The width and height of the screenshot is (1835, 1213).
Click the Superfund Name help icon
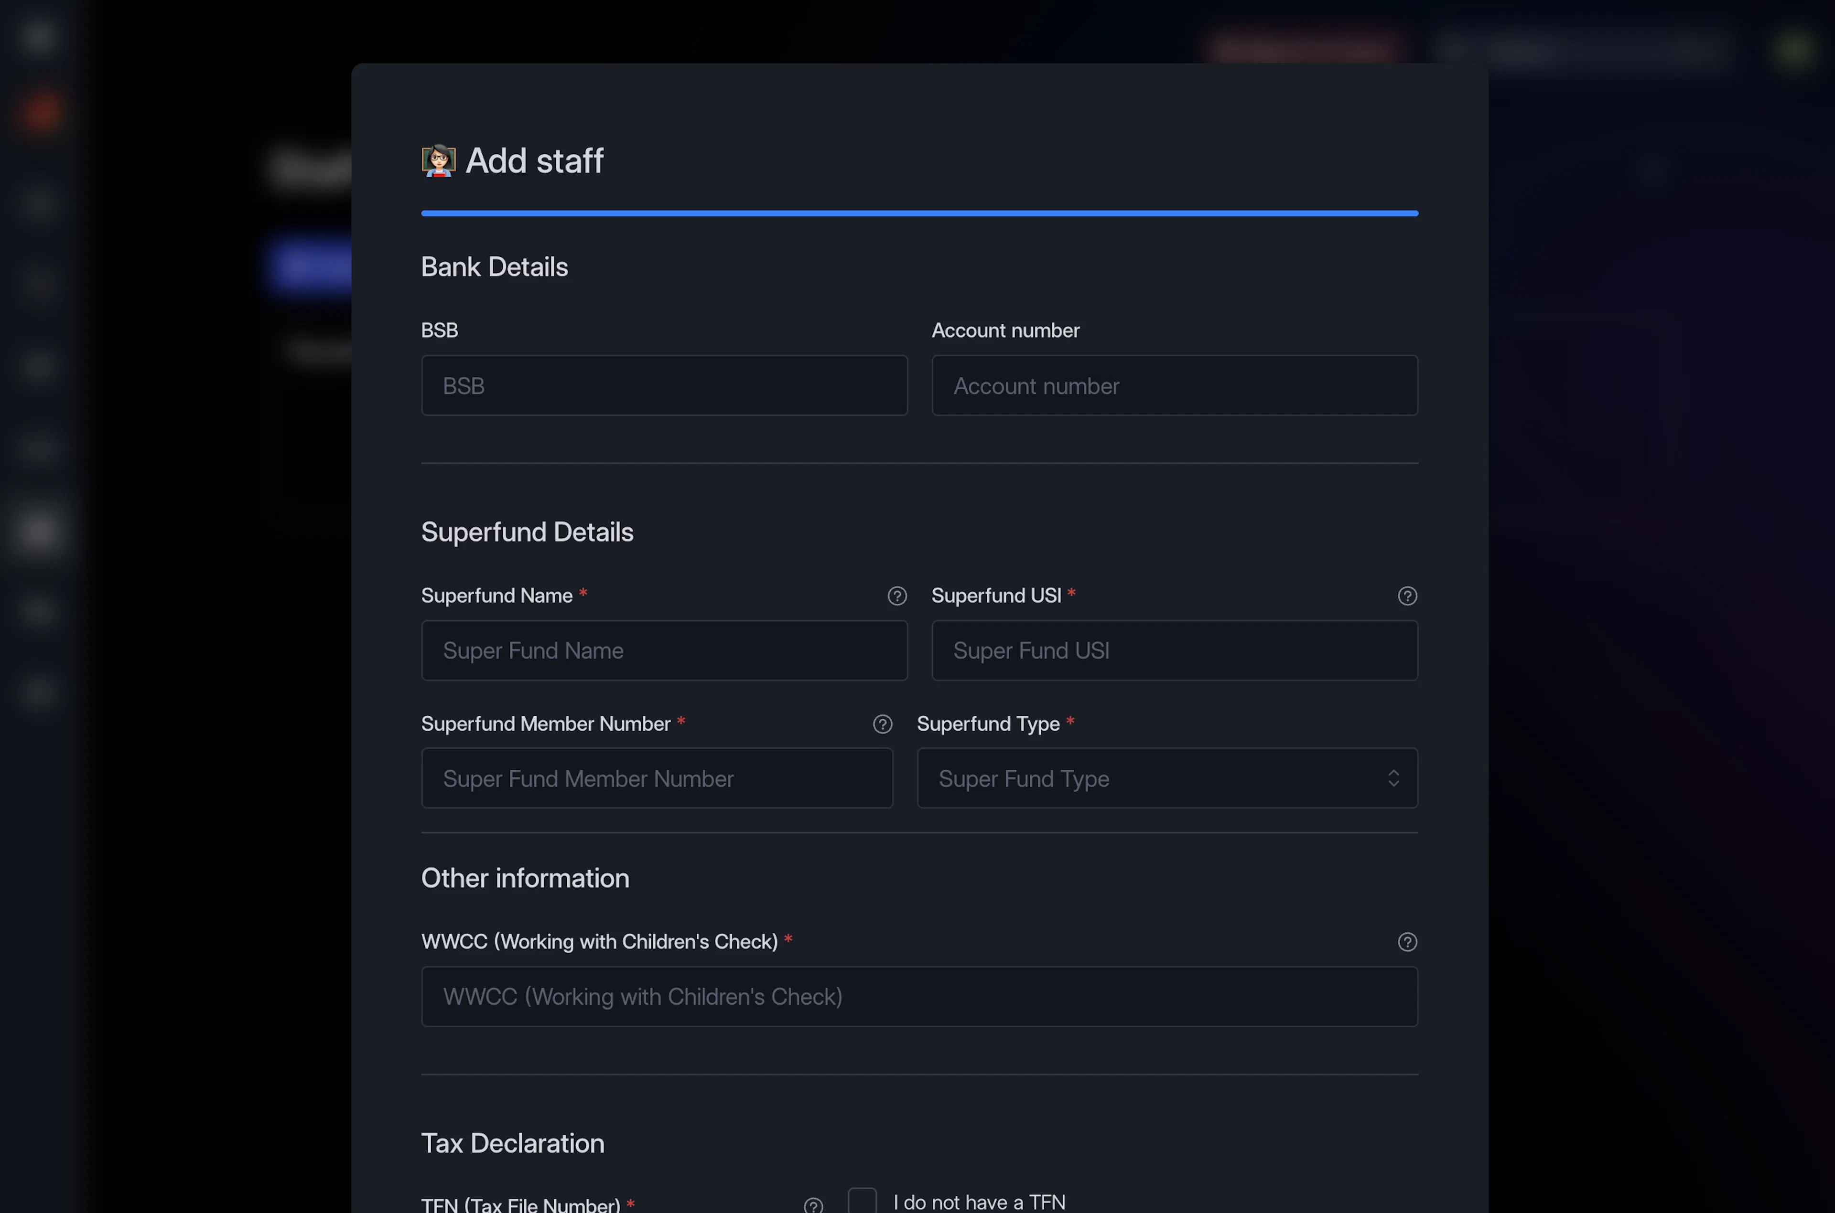[897, 596]
